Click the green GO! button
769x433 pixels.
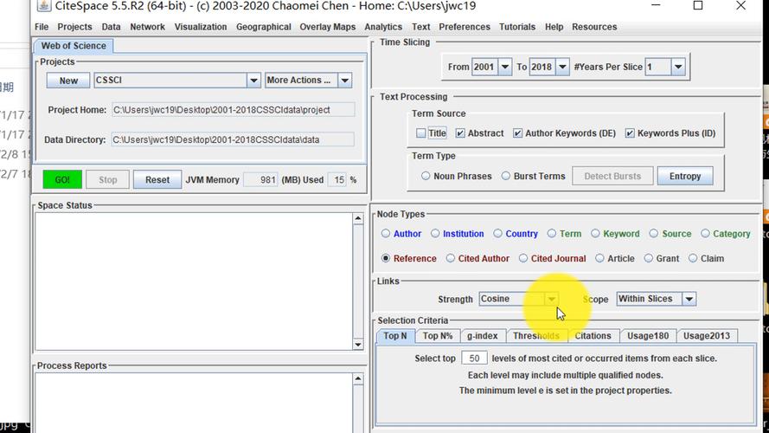(x=62, y=180)
